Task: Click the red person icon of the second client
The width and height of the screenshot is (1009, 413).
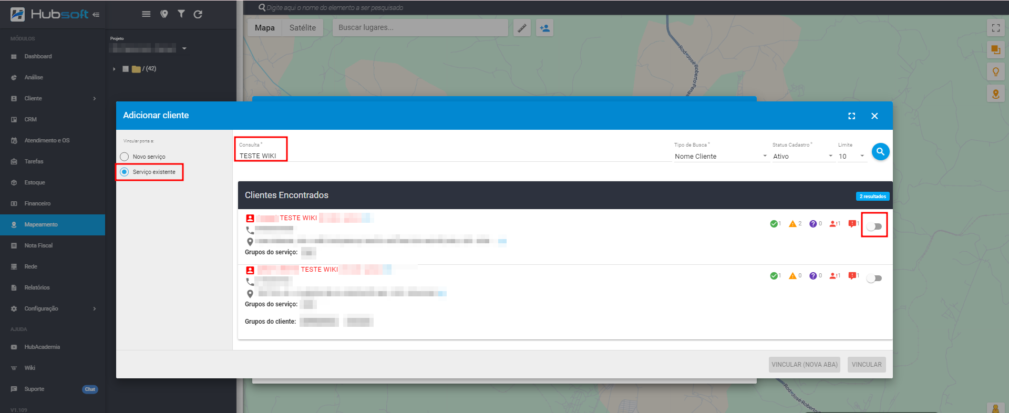Action: (x=833, y=276)
